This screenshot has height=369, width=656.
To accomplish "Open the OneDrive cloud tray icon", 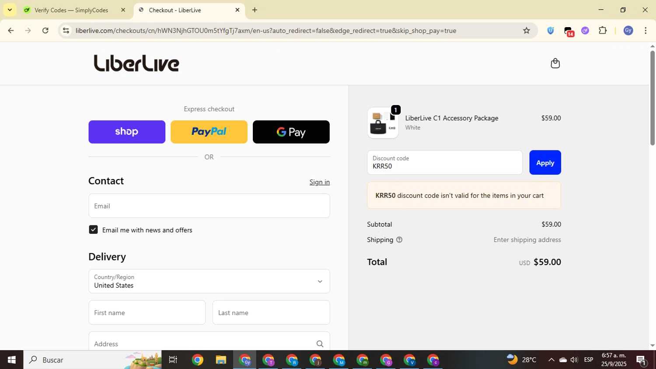I will tap(563, 360).
